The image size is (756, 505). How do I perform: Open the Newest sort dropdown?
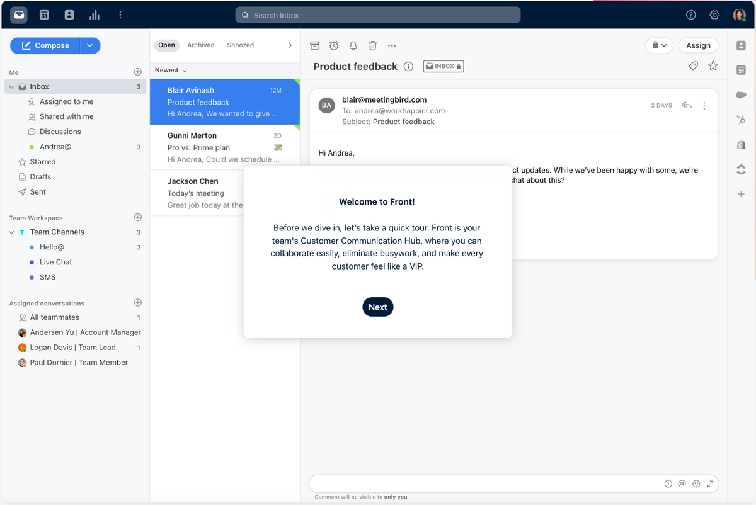tap(171, 70)
